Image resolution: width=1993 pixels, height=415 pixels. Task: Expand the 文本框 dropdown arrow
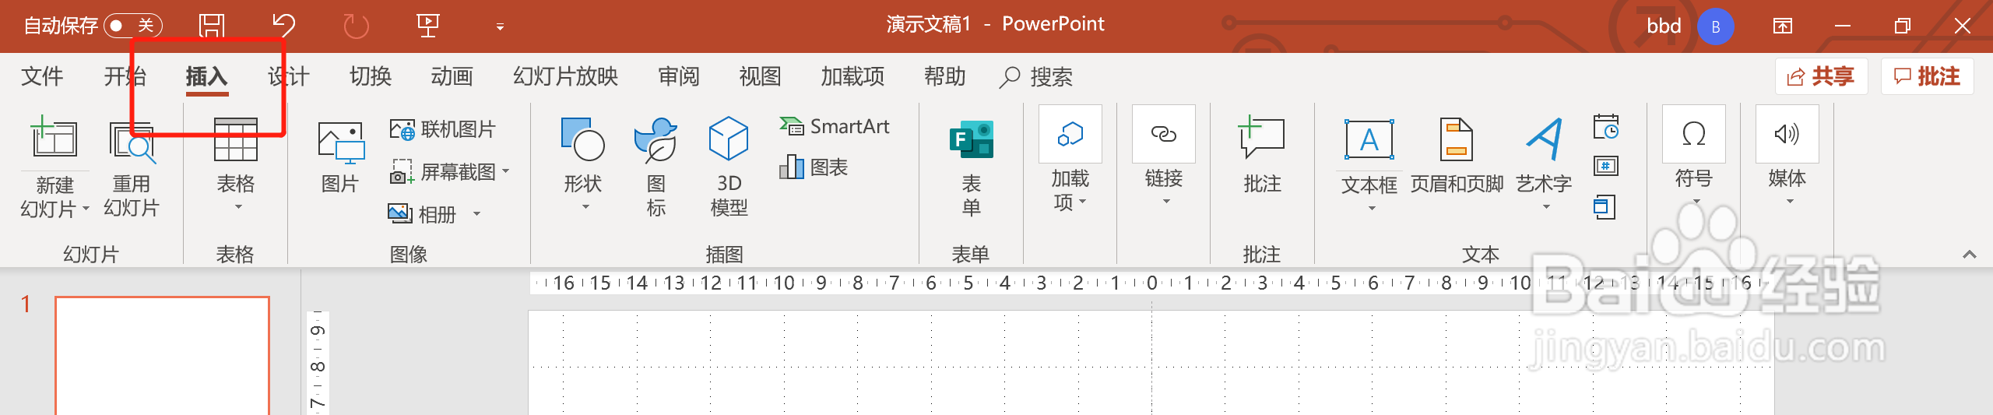pyautogui.click(x=1372, y=209)
